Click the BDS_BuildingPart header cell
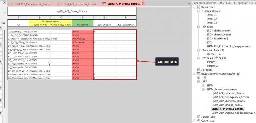The width and height of the screenshot is (256, 123). pyautogui.click(x=126, y=23)
